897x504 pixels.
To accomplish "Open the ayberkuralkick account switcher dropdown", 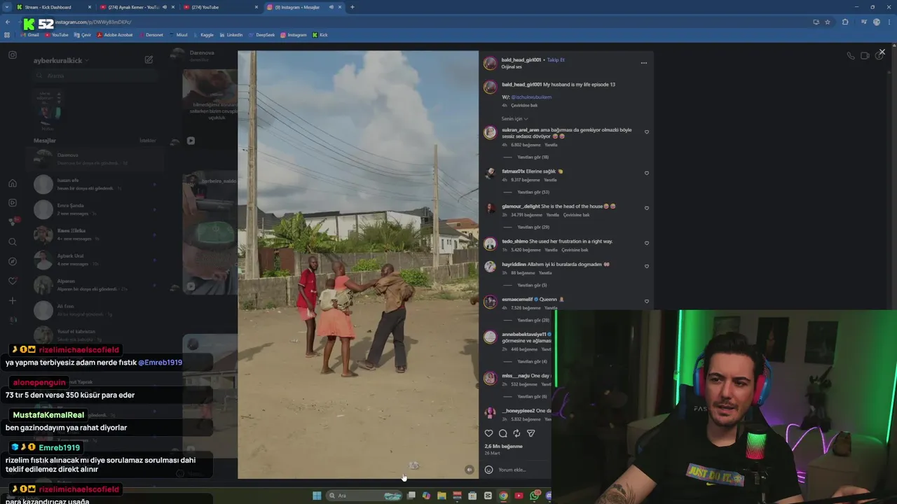I will [61, 60].
